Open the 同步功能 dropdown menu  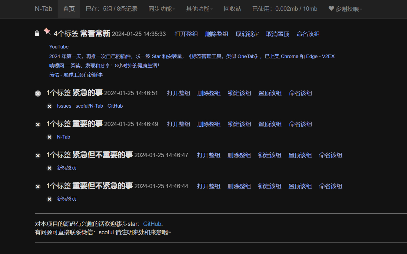[161, 9]
